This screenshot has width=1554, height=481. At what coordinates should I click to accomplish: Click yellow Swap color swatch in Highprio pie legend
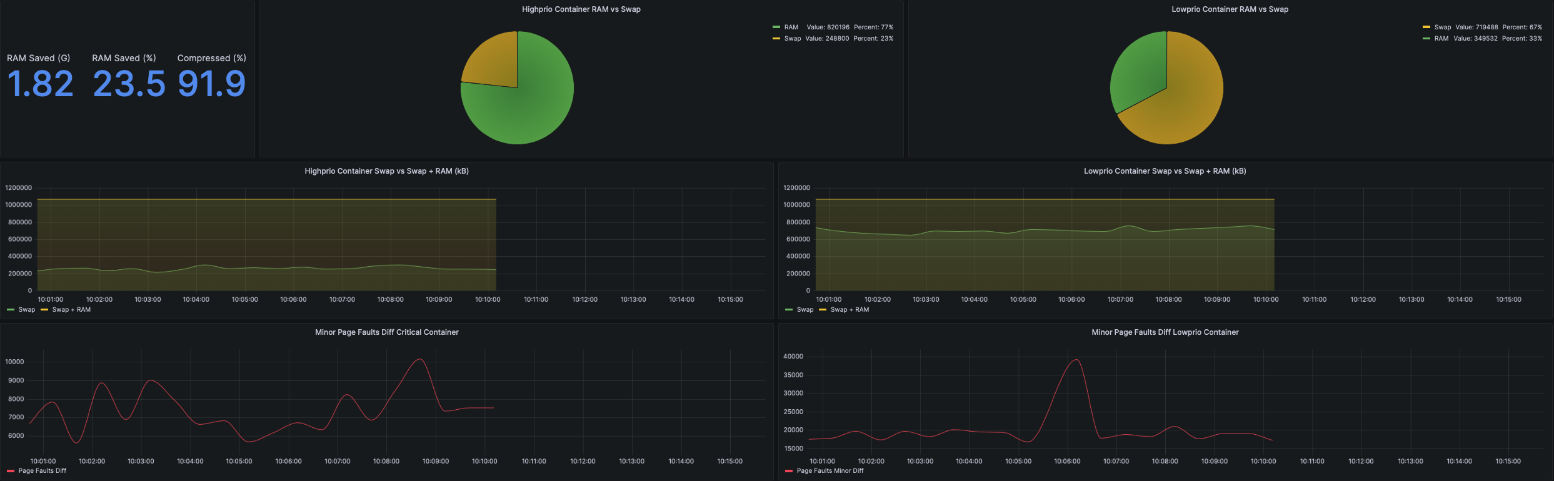click(776, 39)
